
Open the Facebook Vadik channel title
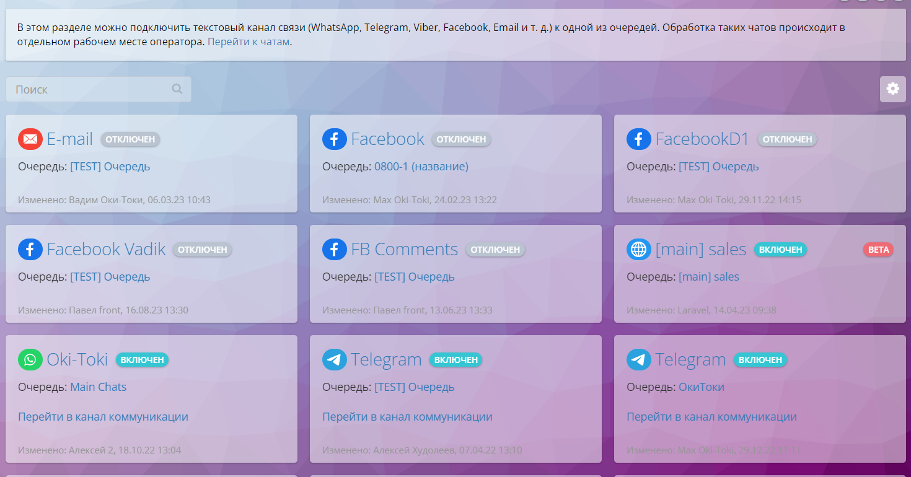click(x=107, y=249)
